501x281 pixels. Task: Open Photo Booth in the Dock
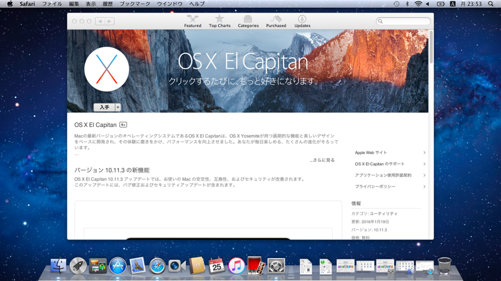click(256, 266)
